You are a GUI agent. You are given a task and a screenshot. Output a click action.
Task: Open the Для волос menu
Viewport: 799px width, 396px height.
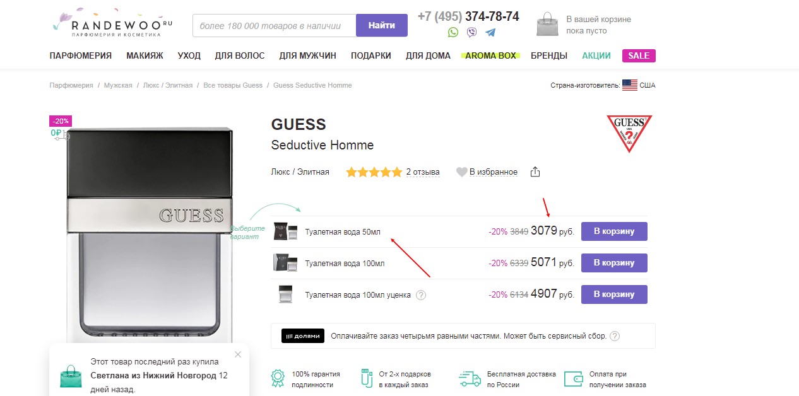point(240,55)
